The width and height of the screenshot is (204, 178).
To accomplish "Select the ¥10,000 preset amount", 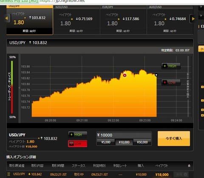I will [x=124, y=142].
